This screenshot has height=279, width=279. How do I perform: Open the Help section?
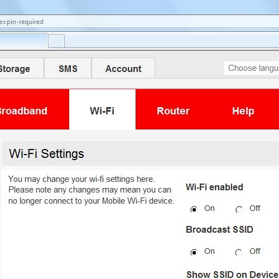(x=243, y=109)
